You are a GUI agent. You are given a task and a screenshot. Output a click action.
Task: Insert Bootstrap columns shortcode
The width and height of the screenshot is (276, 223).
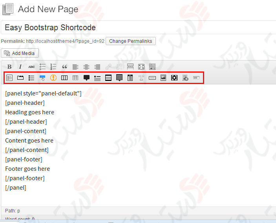pyautogui.click(x=64, y=78)
